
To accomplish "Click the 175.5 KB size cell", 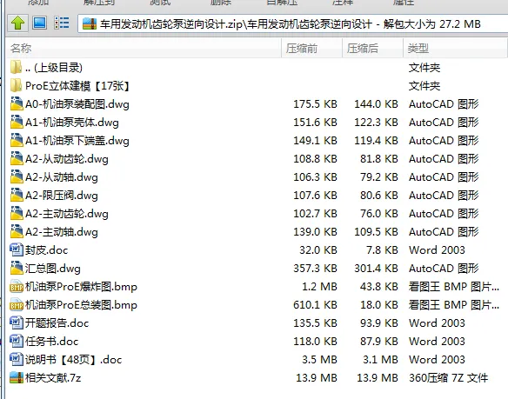I will [x=315, y=104].
